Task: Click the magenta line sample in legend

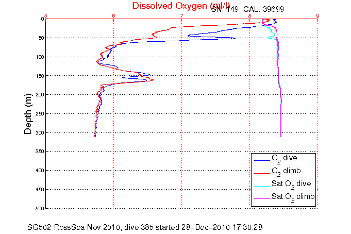Action: 262,198
